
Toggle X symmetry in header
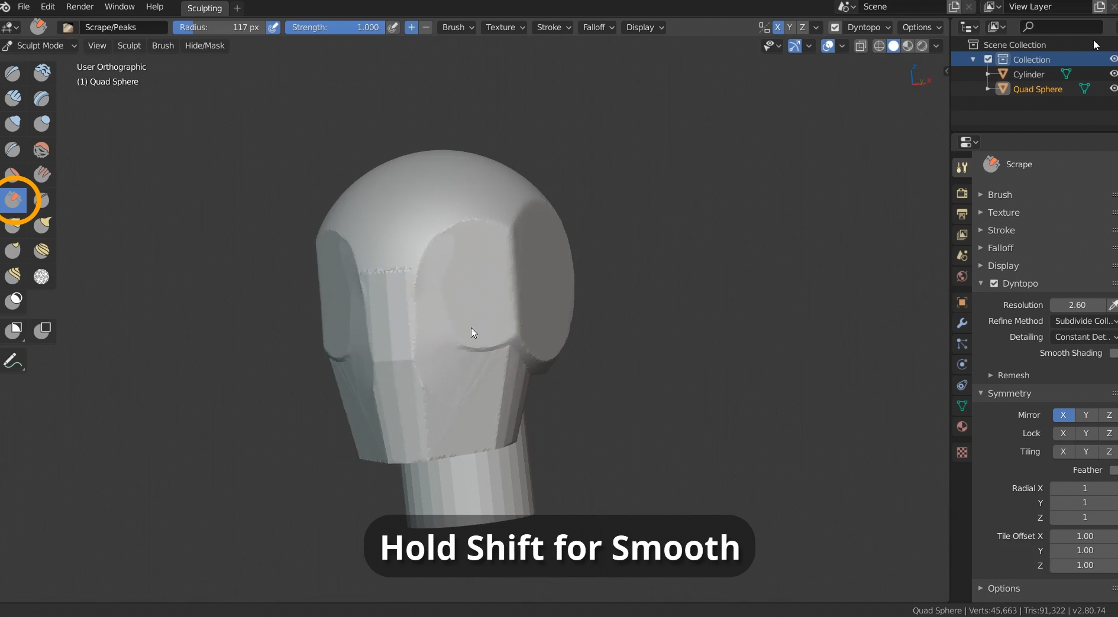coord(777,27)
